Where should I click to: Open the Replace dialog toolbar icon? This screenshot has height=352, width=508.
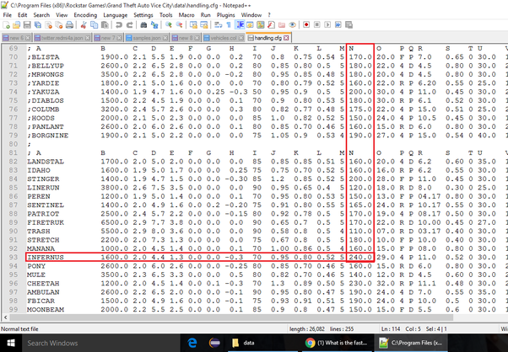click(154, 25)
